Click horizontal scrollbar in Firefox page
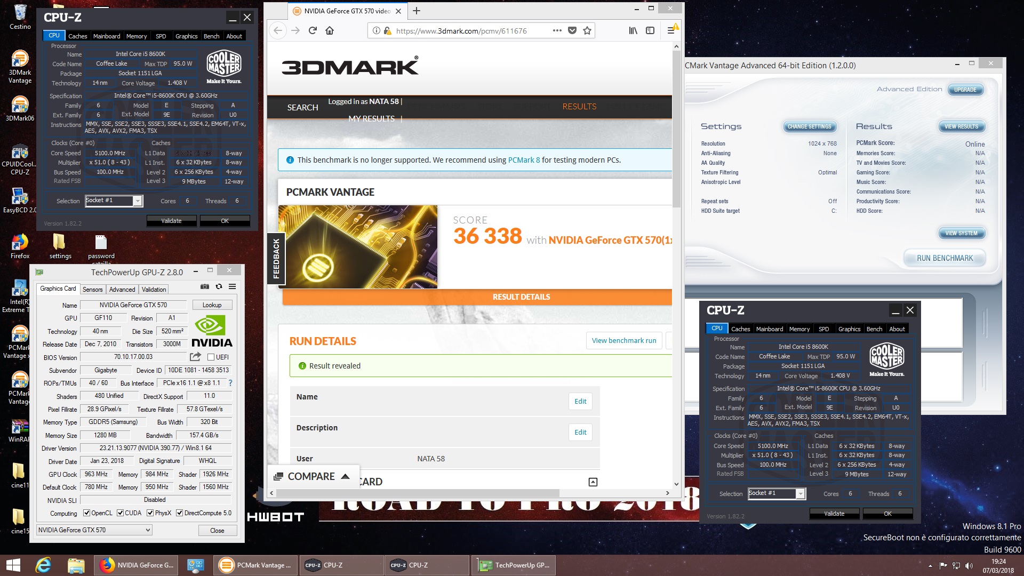1024x576 pixels. tap(418, 493)
